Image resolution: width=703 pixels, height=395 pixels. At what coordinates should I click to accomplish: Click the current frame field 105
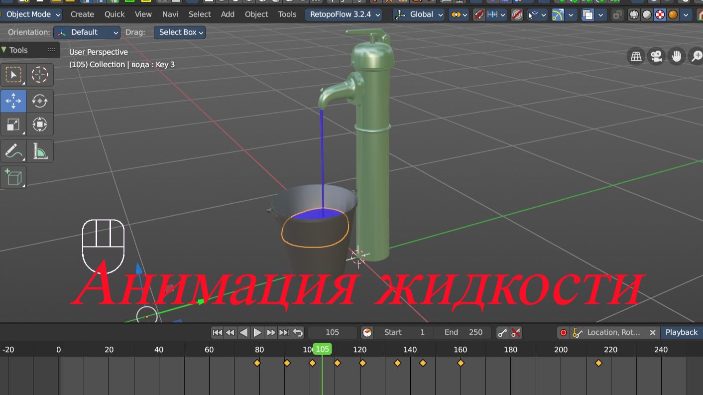(x=332, y=332)
